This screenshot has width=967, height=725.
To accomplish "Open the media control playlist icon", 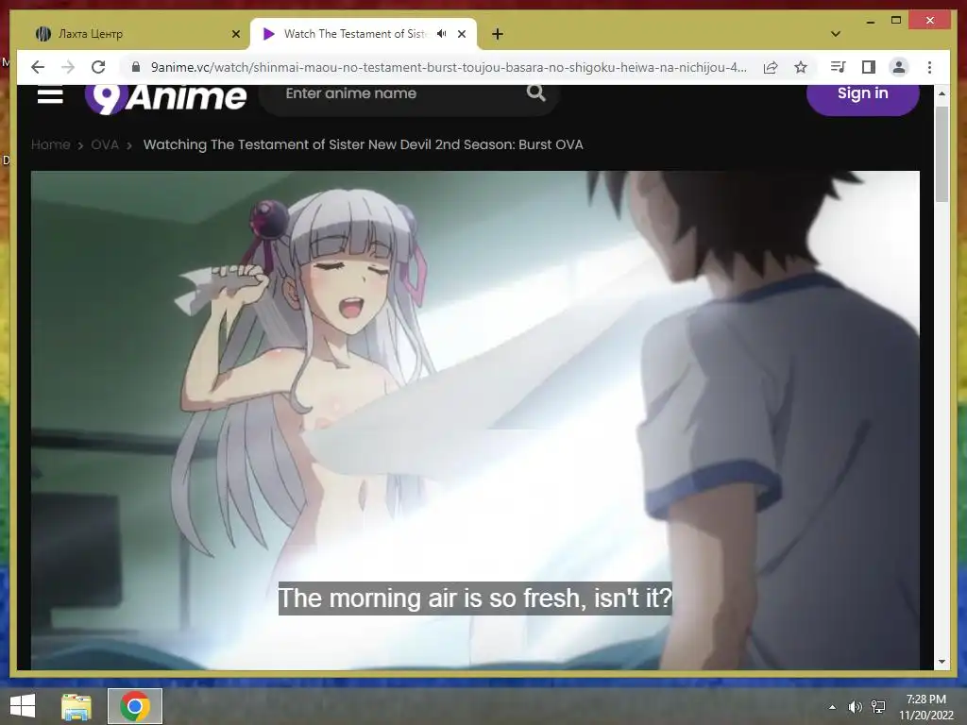I will coord(838,67).
